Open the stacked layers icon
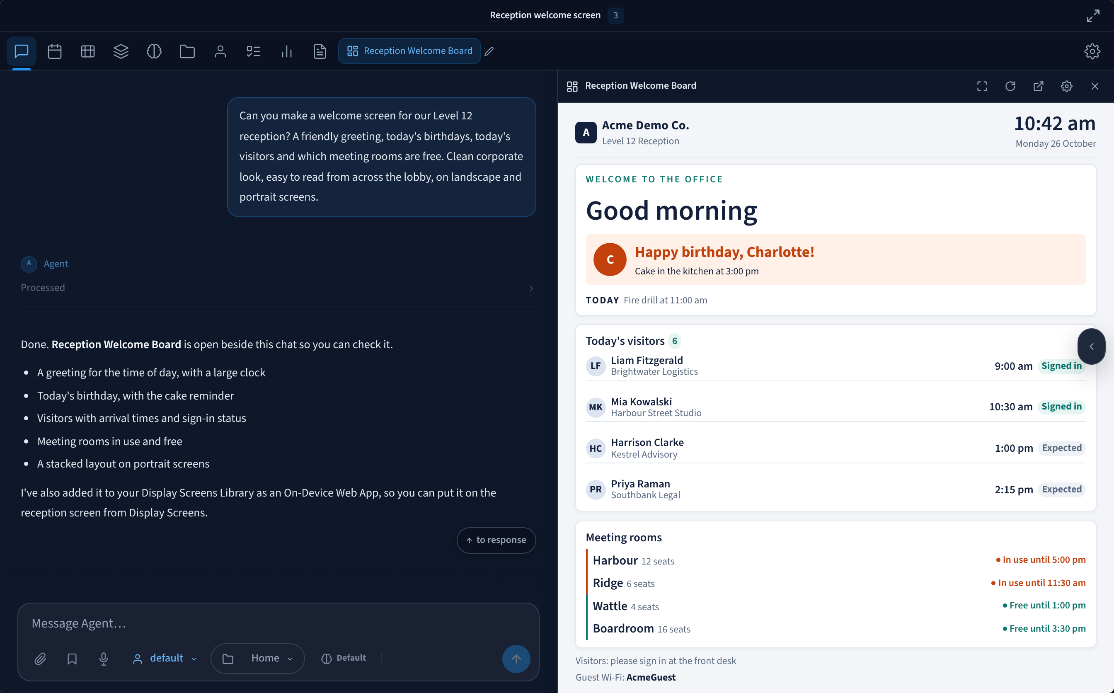Image resolution: width=1114 pixels, height=693 pixels. (x=121, y=51)
